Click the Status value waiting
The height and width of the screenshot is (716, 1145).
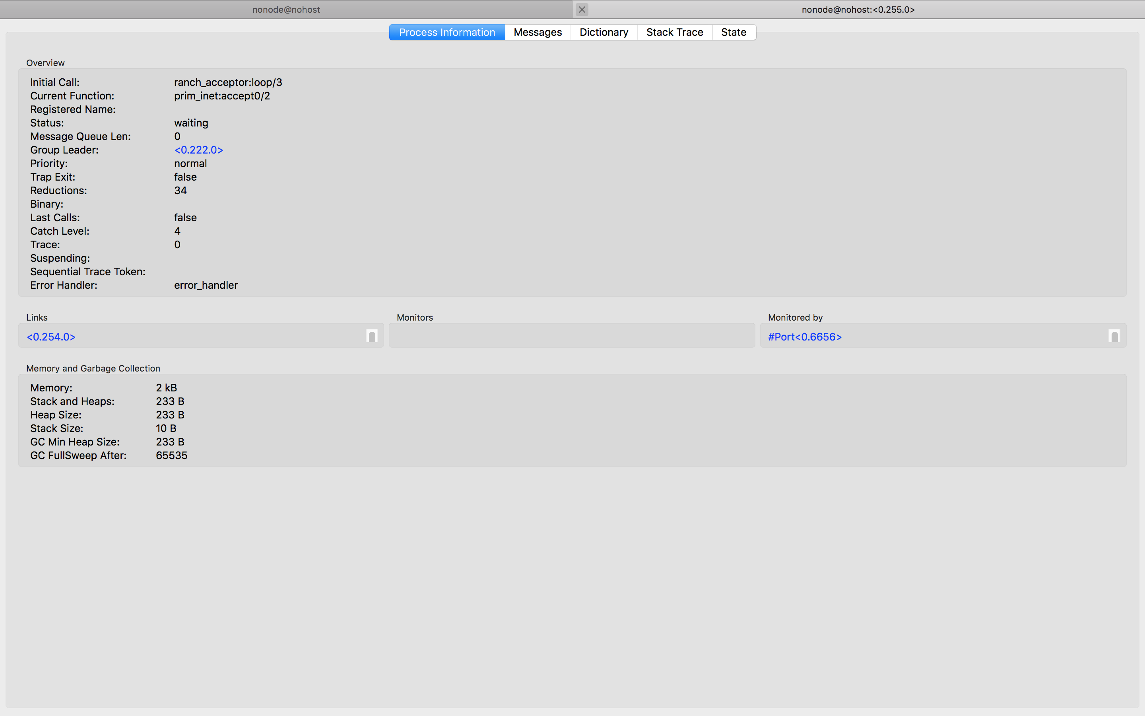pyautogui.click(x=191, y=123)
